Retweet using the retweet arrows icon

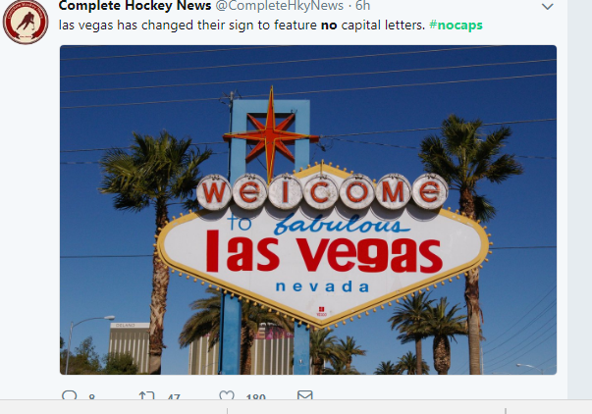point(146,395)
